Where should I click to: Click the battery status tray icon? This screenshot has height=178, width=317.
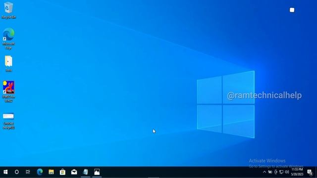click(270, 172)
